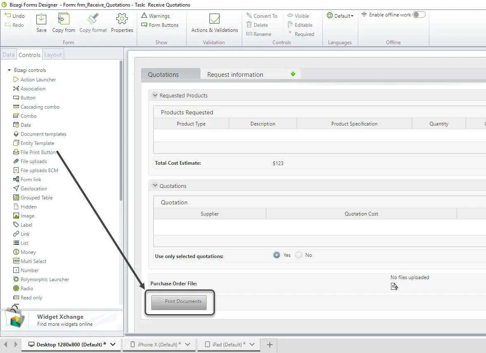Add a new device layout with plus
Viewport: 486px width, 353px height.
pos(269,345)
